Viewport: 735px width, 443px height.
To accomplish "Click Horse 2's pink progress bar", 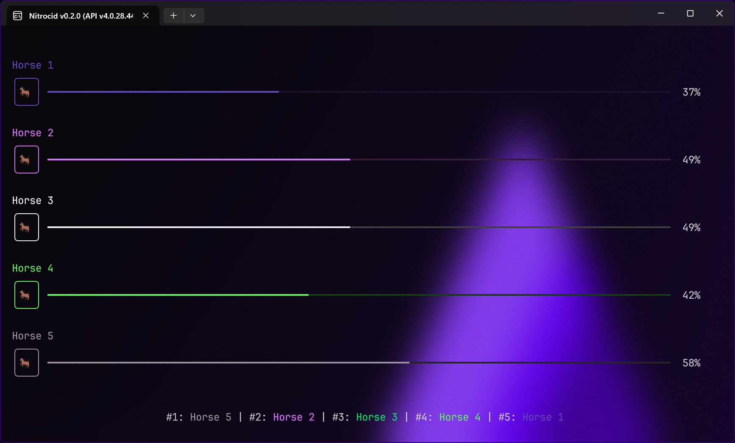I will point(359,160).
